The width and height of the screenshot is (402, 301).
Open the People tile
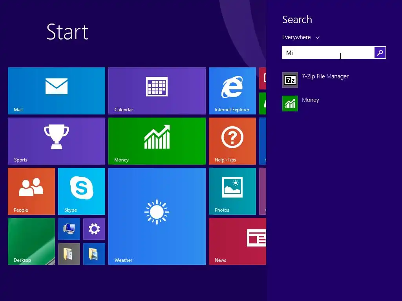(x=31, y=191)
